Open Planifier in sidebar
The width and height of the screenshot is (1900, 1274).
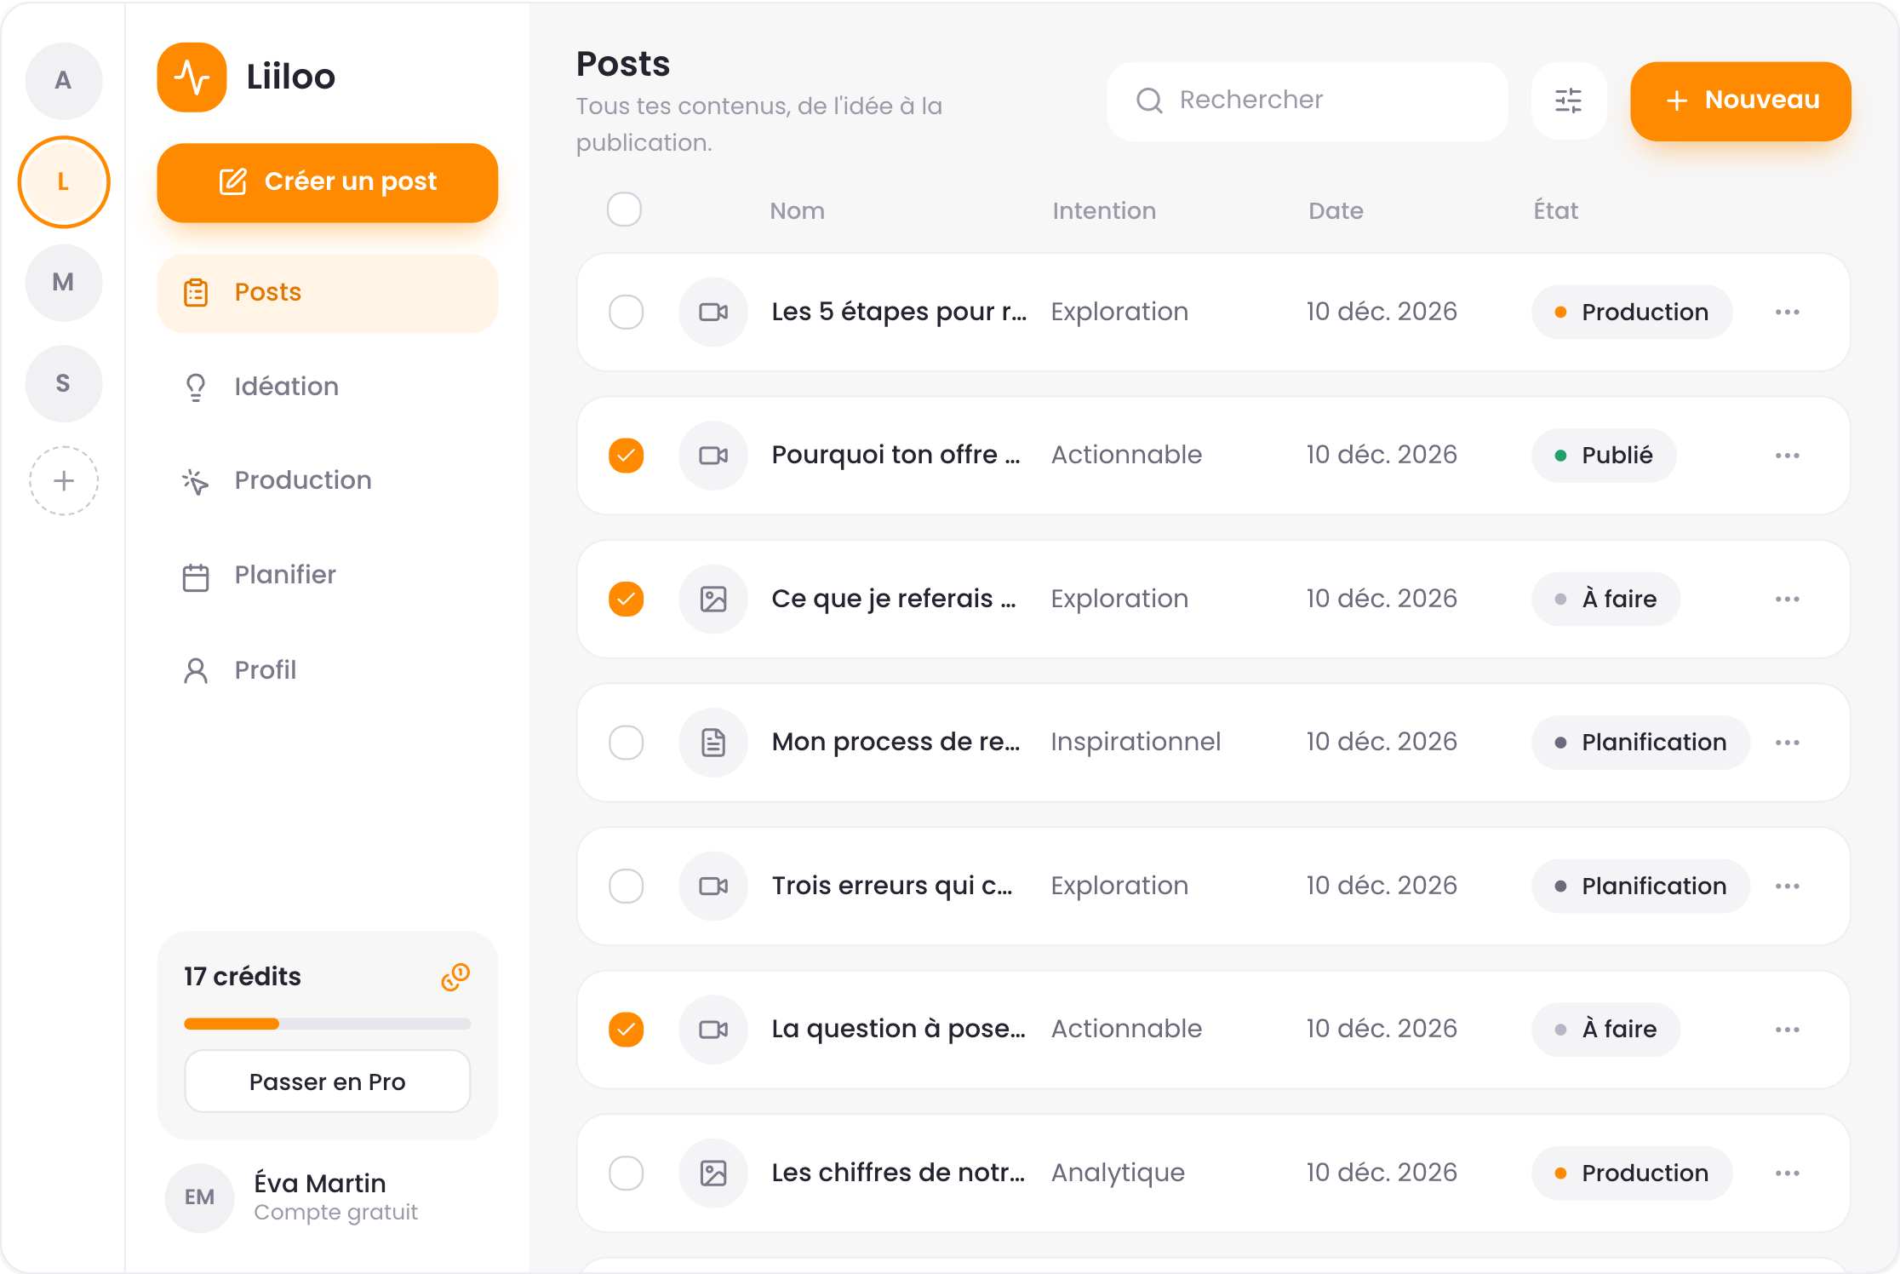pos(328,576)
